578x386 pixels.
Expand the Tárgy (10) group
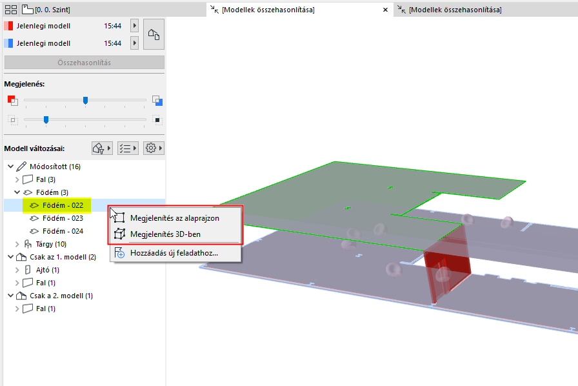coord(17,244)
